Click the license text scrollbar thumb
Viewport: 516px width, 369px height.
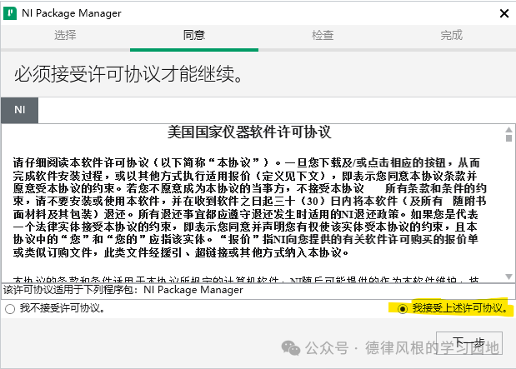pos(508,138)
